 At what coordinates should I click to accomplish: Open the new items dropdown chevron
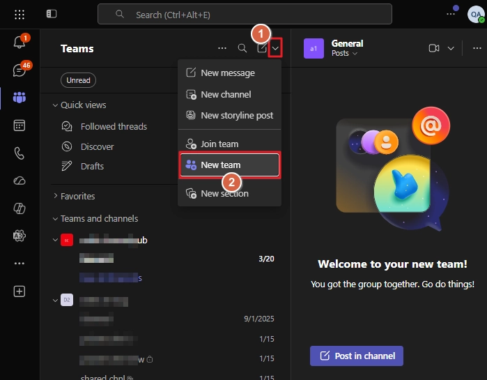(275, 48)
